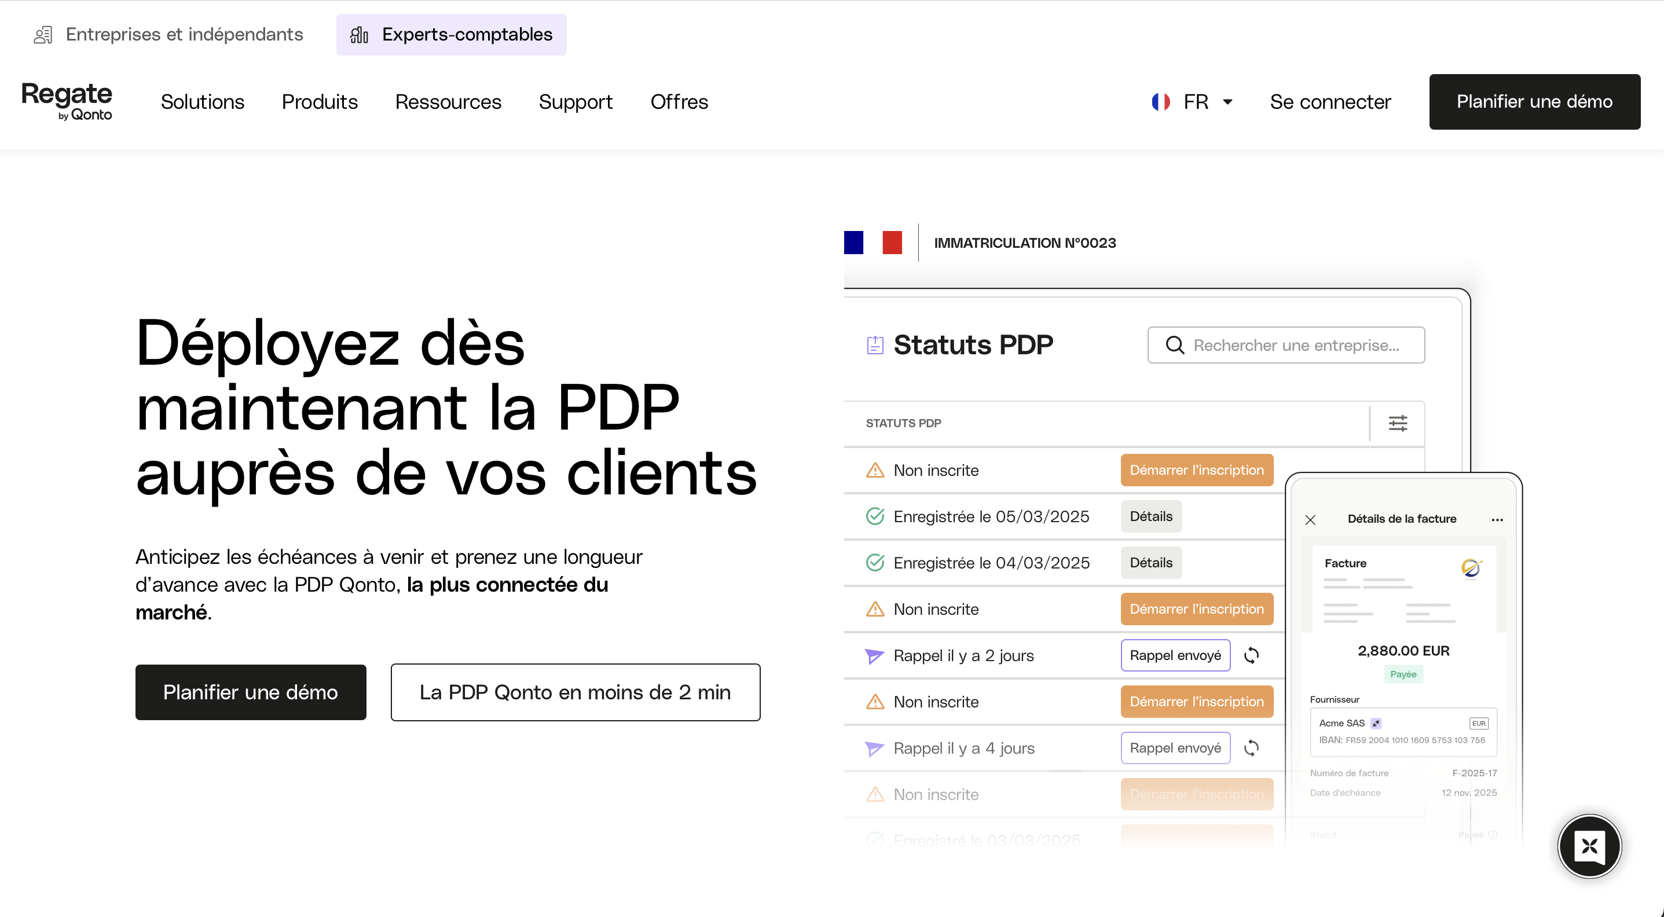Switch to Entreprises et indépendants tab

168,35
